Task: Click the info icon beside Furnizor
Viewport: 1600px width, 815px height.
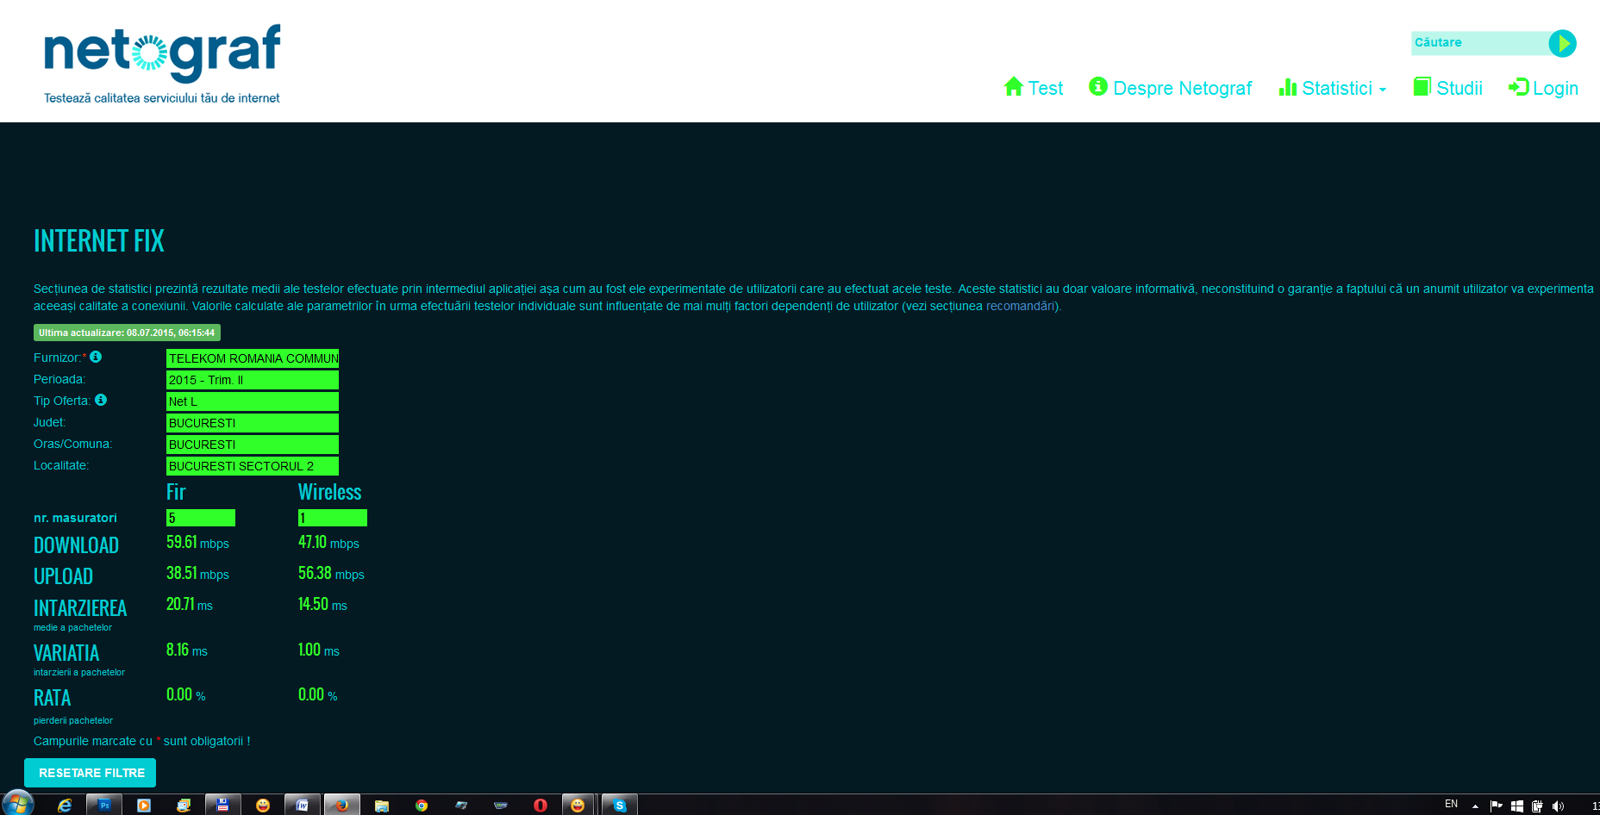Action: tap(96, 357)
